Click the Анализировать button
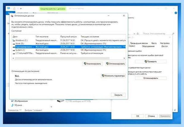The height and width of the screenshot is (127, 184). [x=93, y=64]
